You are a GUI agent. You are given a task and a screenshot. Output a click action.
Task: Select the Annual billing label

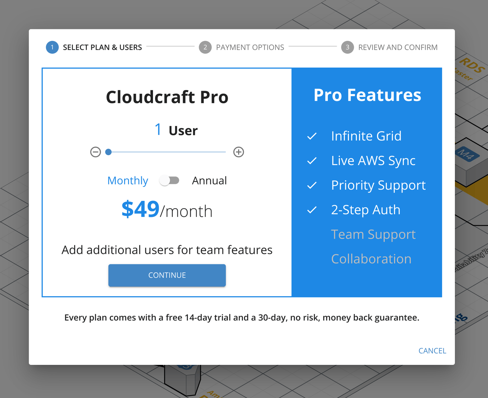click(209, 181)
